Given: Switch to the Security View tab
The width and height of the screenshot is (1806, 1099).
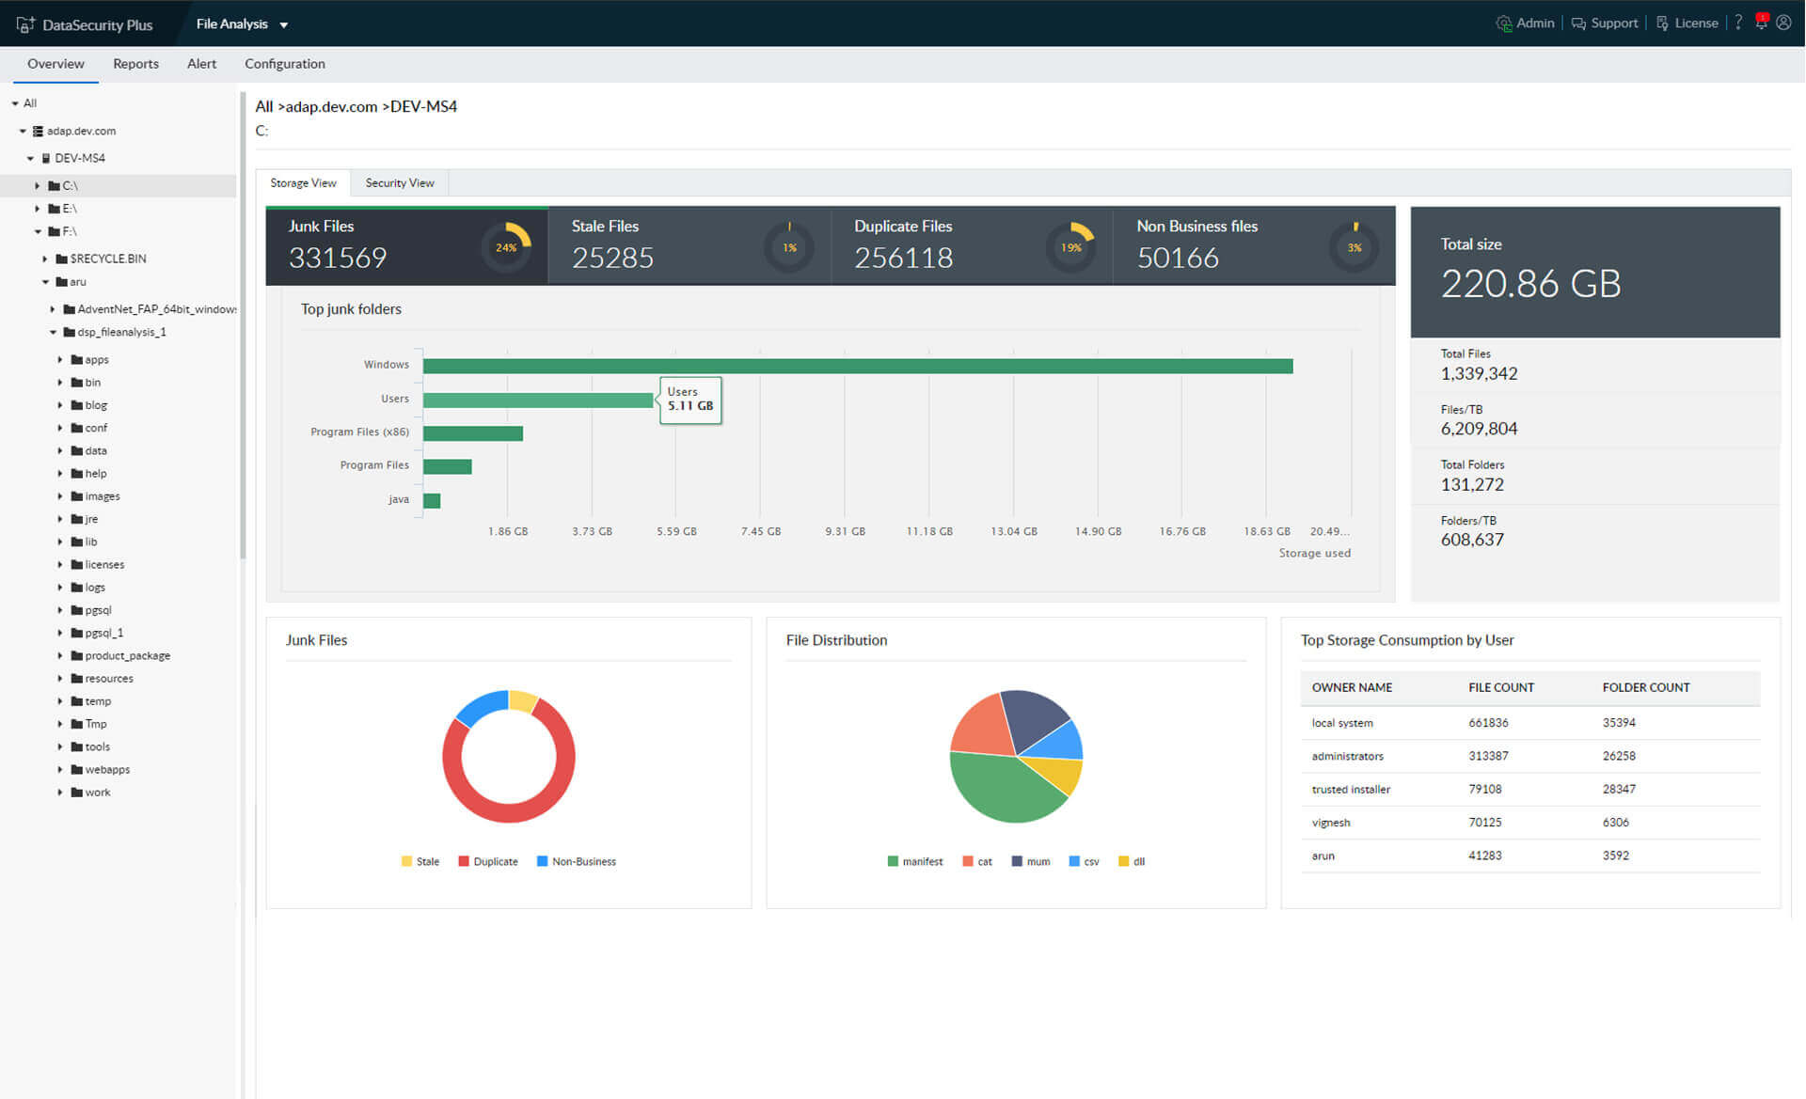Looking at the screenshot, I should [x=399, y=182].
